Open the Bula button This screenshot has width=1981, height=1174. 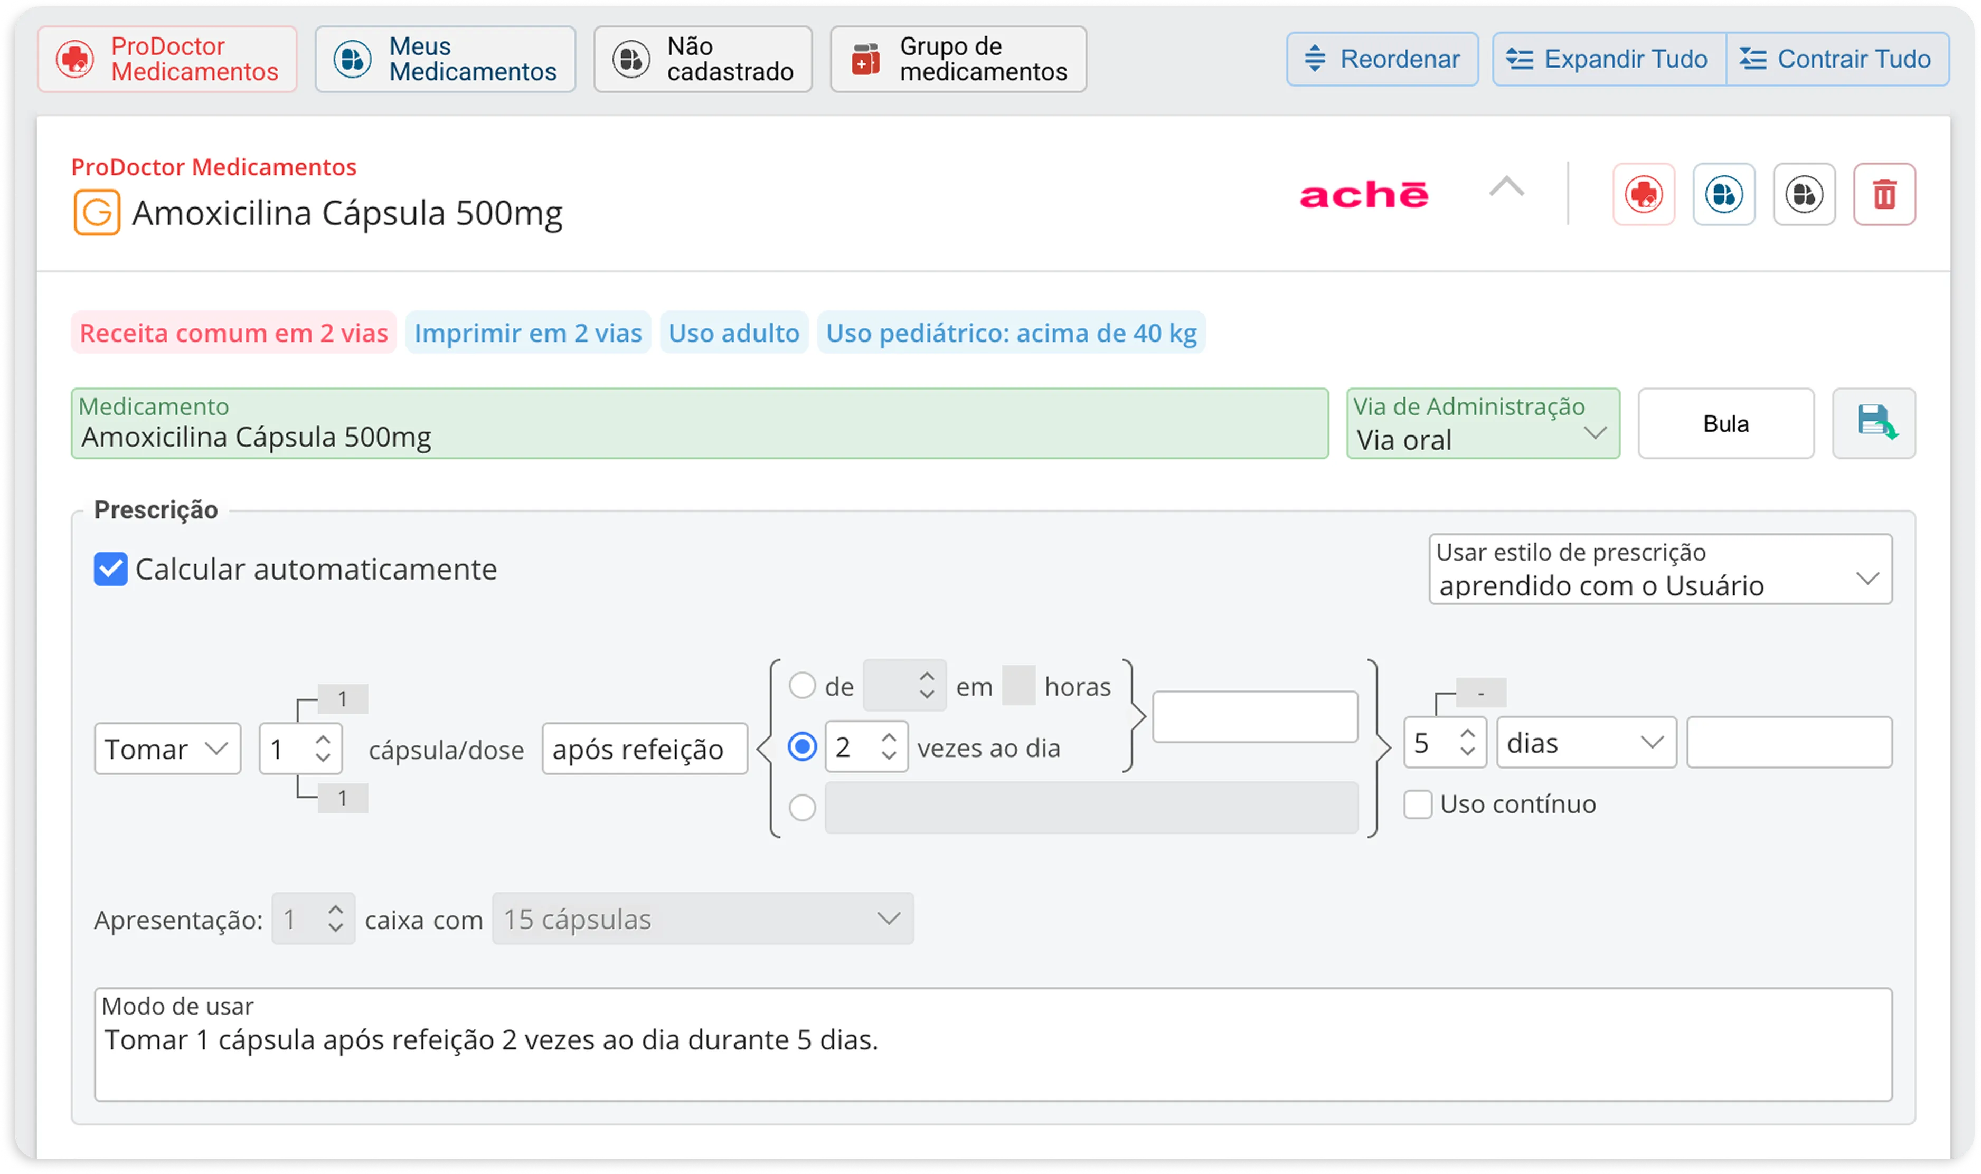pyautogui.click(x=1725, y=423)
